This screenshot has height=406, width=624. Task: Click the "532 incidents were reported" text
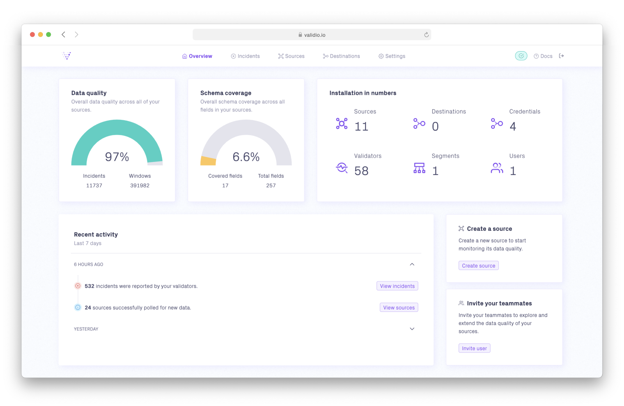(x=141, y=286)
